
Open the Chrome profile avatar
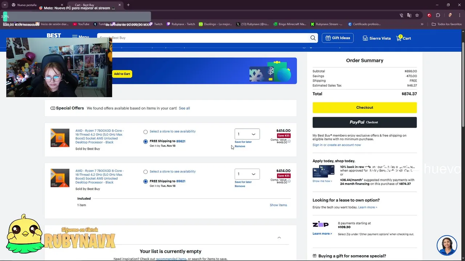pyautogui.click(x=450, y=15)
